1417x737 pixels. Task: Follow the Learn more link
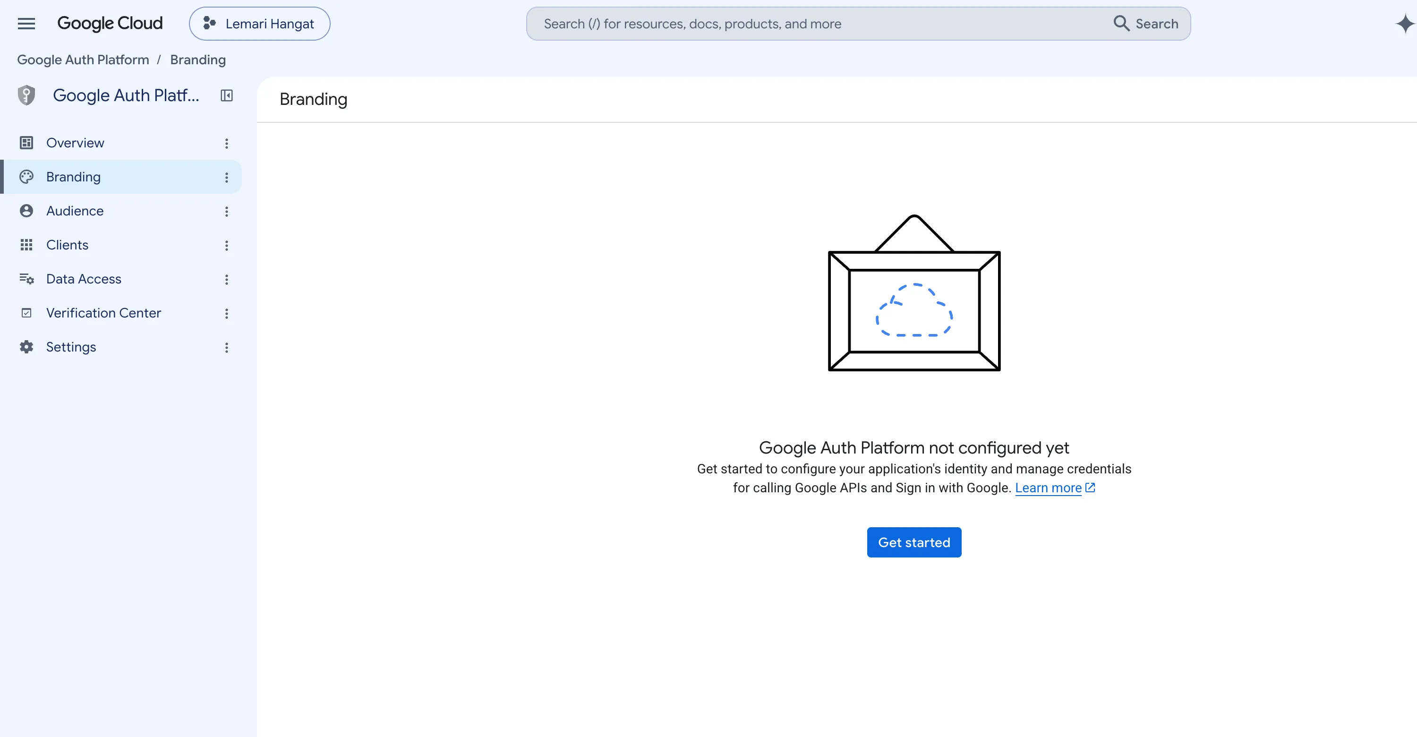click(1049, 488)
